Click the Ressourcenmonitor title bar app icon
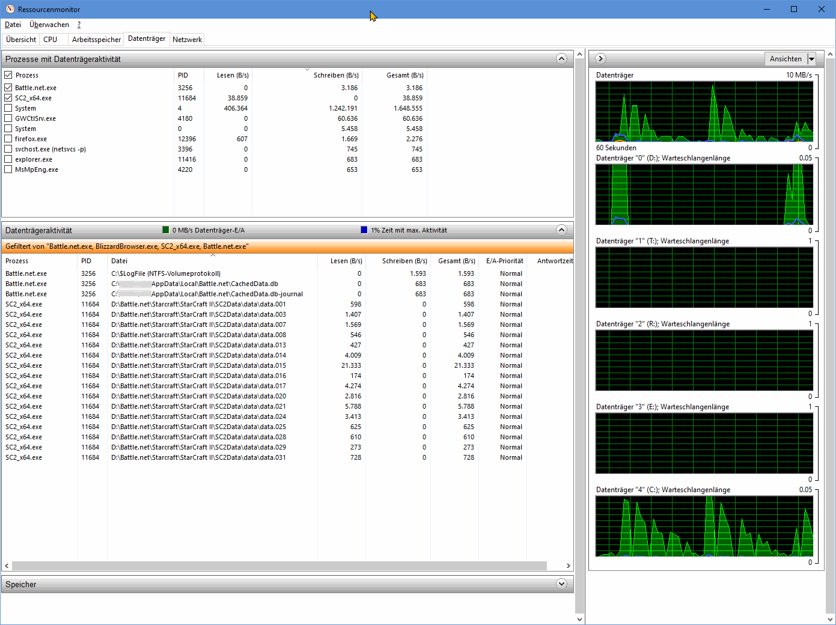 tap(10, 9)
